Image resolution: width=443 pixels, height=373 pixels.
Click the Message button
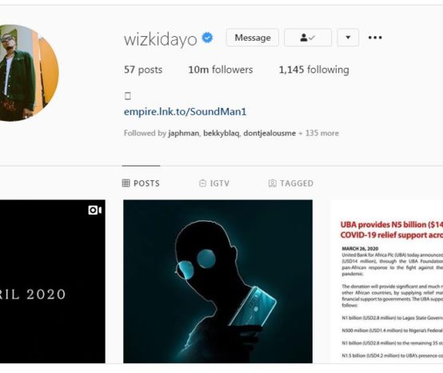pos(253,38)
